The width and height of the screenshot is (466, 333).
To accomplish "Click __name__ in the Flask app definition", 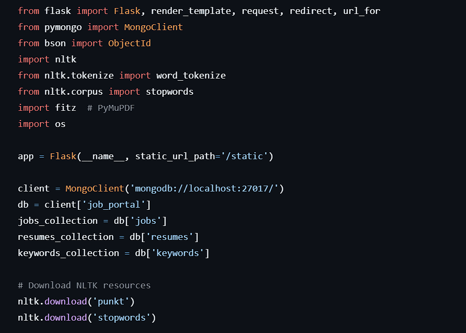I will tap(103, 156).
